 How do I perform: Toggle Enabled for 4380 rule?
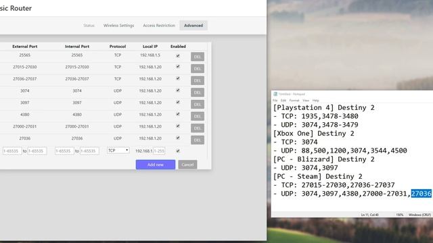(178, 114)
